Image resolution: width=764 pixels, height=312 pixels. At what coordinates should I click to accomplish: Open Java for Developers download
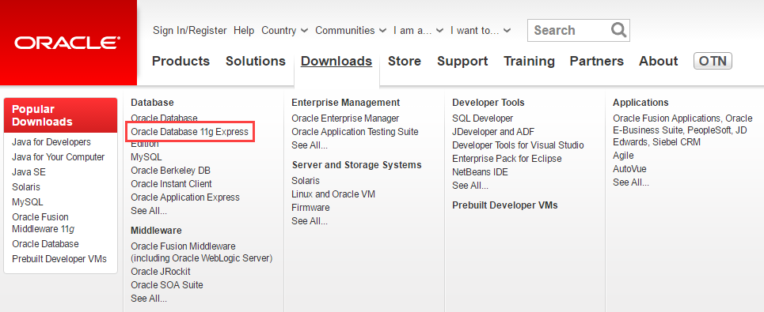coord(51,142)
